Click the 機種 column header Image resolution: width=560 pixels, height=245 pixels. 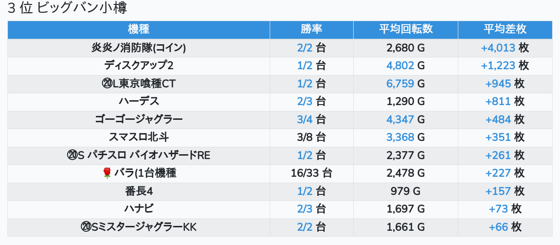[139, 29]
